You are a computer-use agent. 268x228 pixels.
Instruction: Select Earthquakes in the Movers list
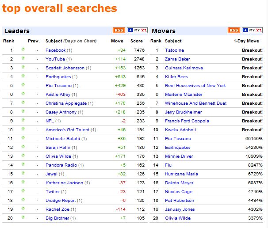click(x=178, y=148)
